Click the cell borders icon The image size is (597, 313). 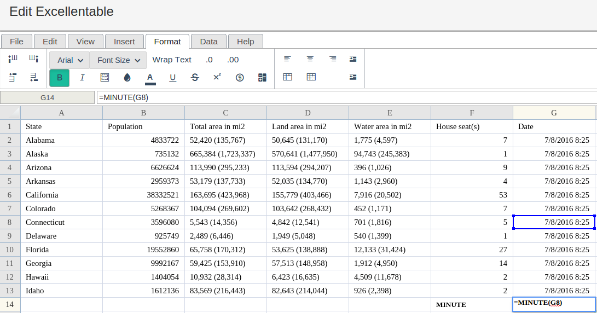pyautogui.click(x=105, y=78)
